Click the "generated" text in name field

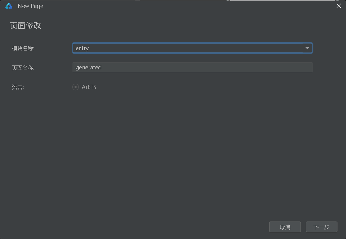click(x=88, y=67)
